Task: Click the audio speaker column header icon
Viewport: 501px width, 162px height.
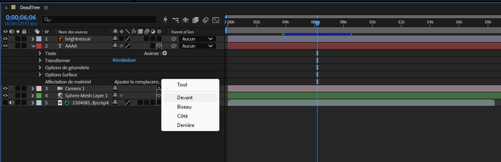Action: click(12, 32)
